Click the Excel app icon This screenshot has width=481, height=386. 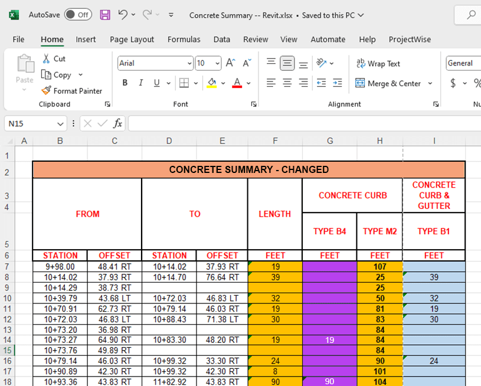[14, 15]
